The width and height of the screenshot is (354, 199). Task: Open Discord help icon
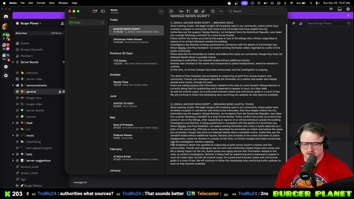pyautogui.click(x=348, y=9)
